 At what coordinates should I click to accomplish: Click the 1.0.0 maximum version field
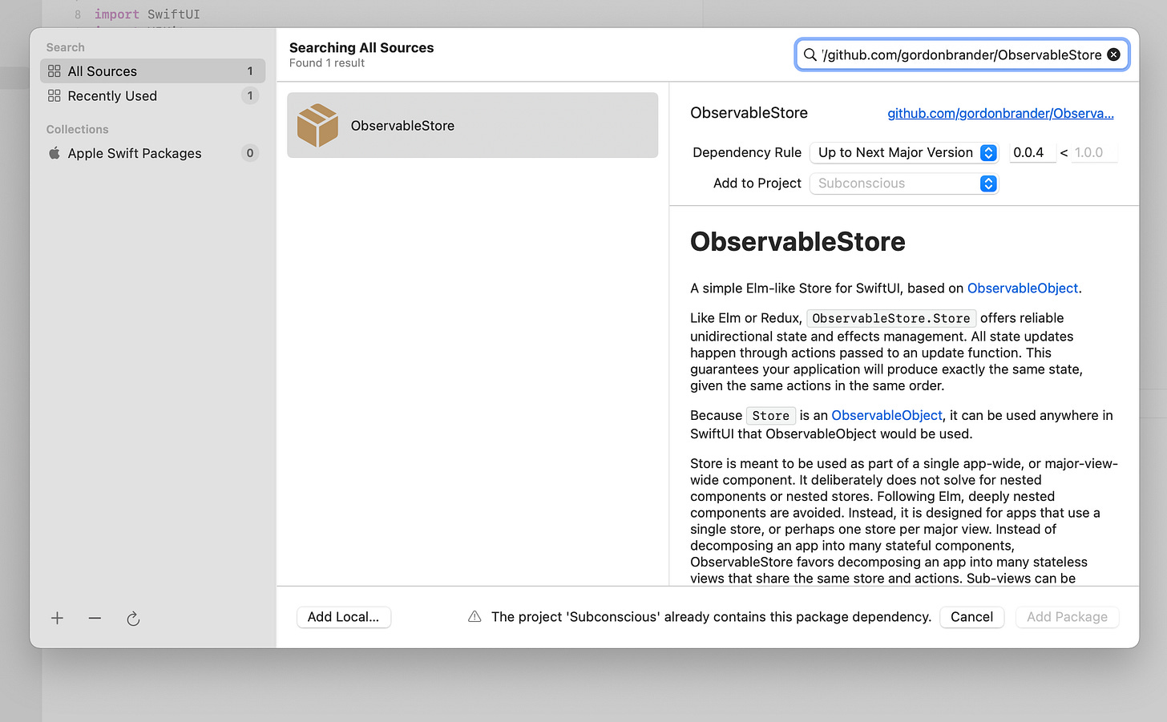click(1094, 152)
